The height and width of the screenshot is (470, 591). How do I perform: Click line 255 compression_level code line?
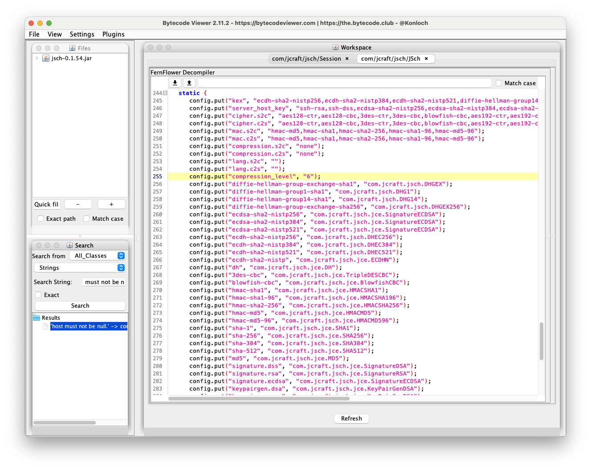click(353, 177)
